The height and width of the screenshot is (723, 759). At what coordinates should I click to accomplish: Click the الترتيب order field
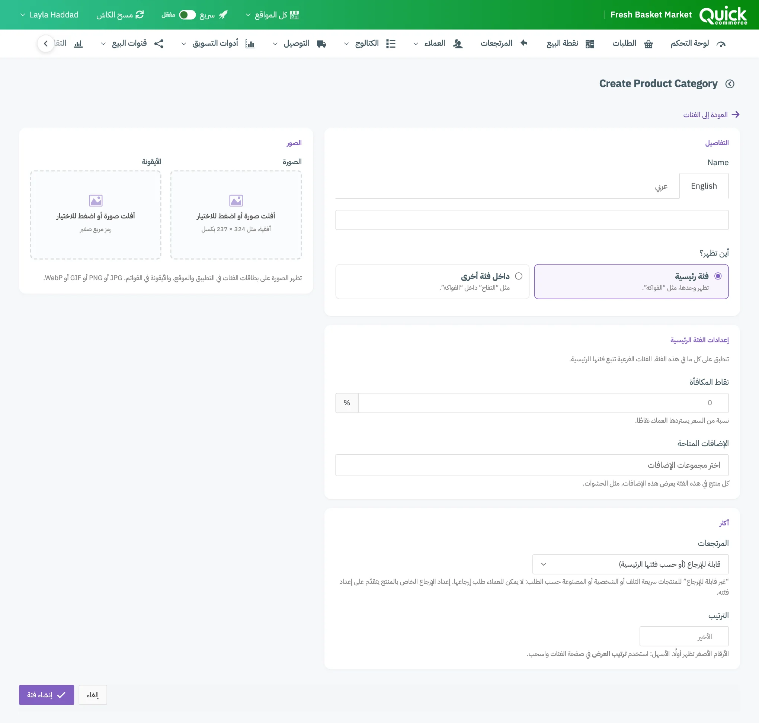(684, 636)
